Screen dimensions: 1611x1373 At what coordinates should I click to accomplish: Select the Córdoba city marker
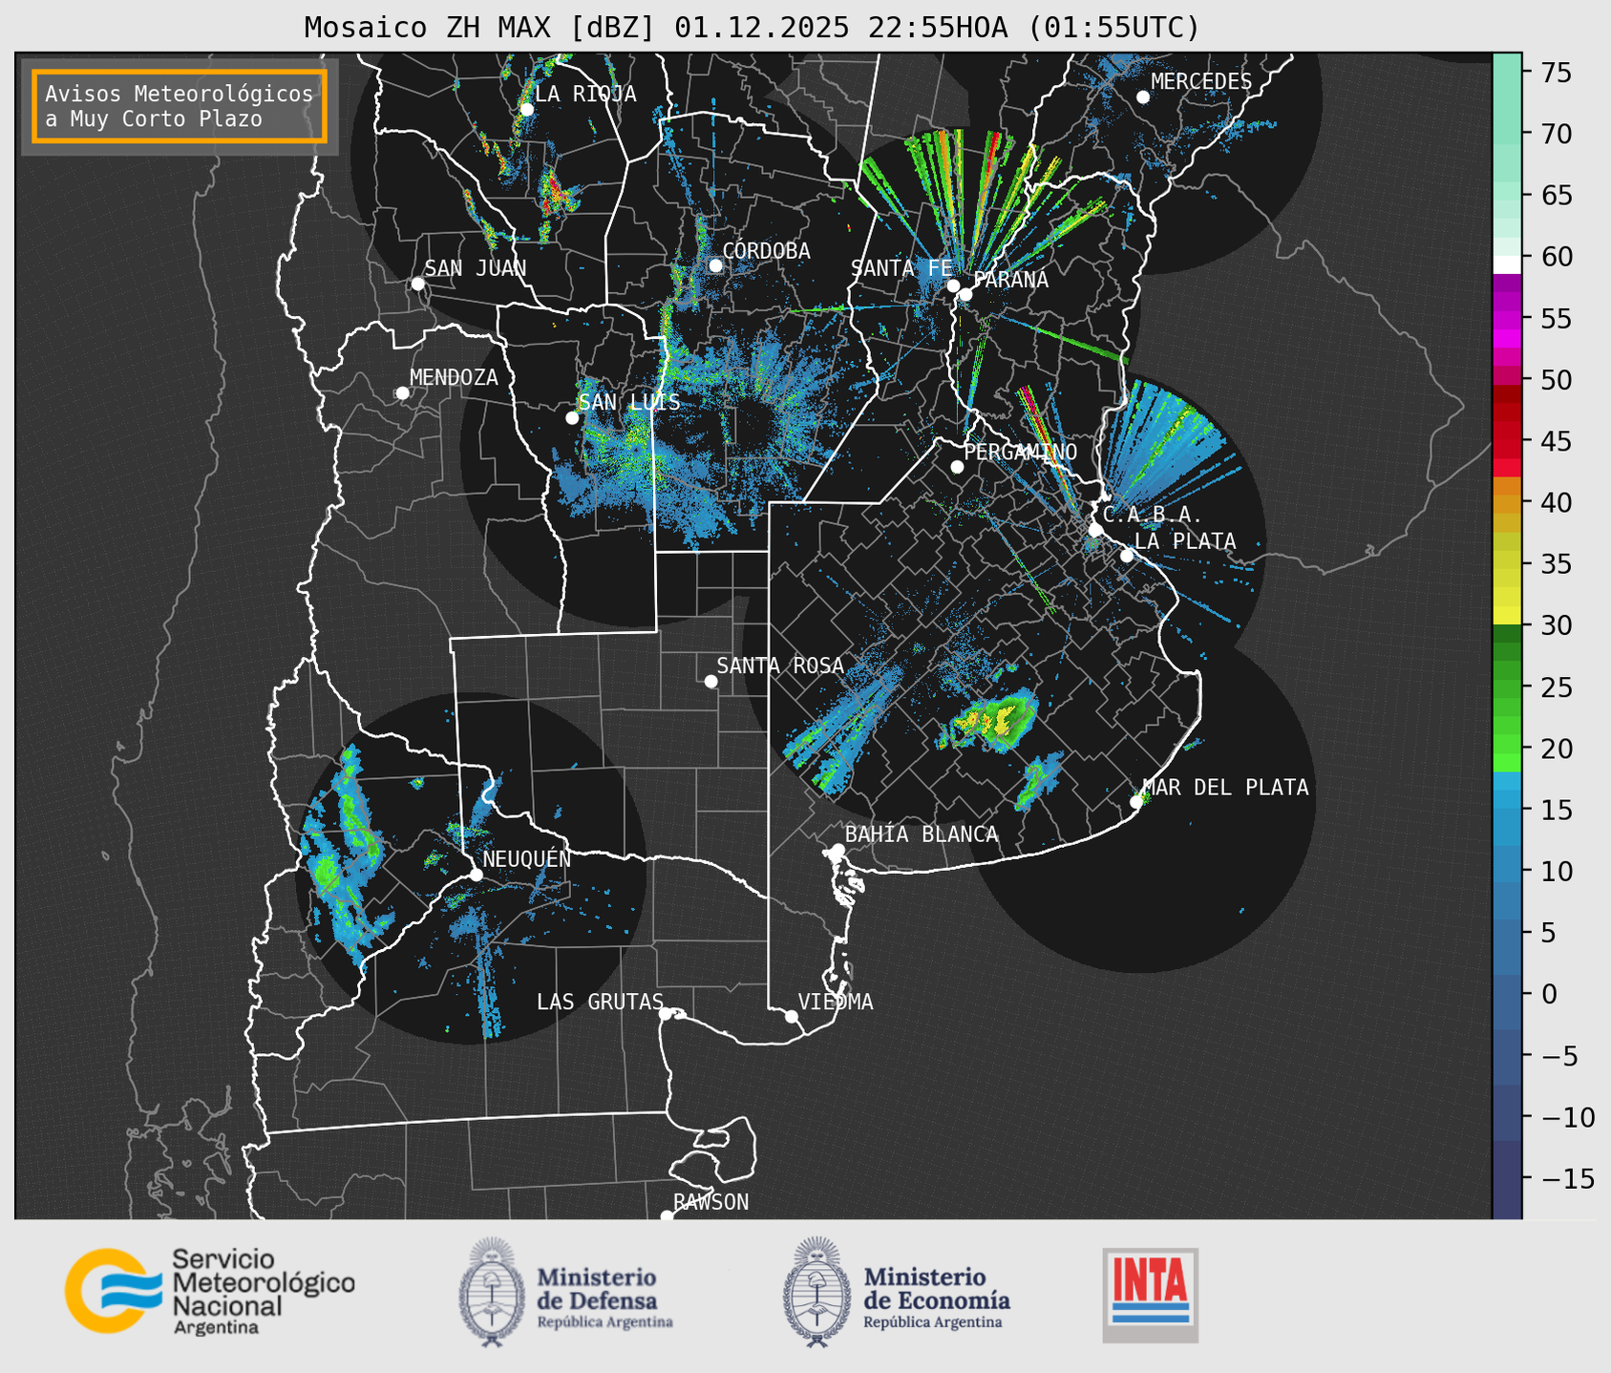715,265
